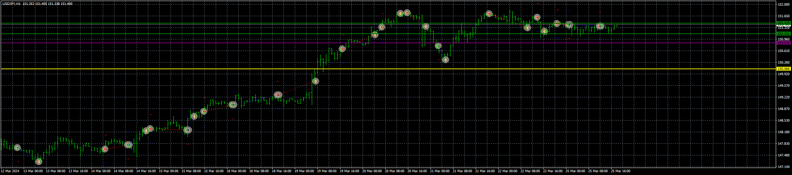792x175 pixels.
Task: Click the 21 Mar 00:00 time label
Action: click(x=440, y=171)
